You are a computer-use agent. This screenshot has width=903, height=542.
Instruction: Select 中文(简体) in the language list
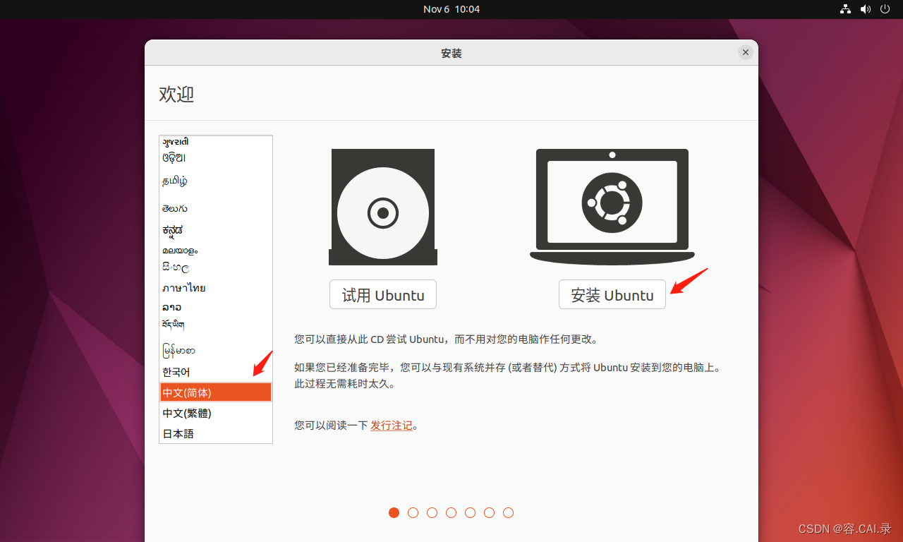pyautogui.click(x=216, y=392)
